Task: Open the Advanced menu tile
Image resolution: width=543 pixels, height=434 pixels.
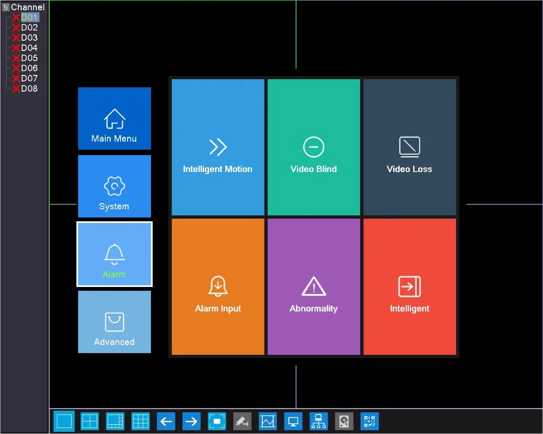Action: pos(114,322)
